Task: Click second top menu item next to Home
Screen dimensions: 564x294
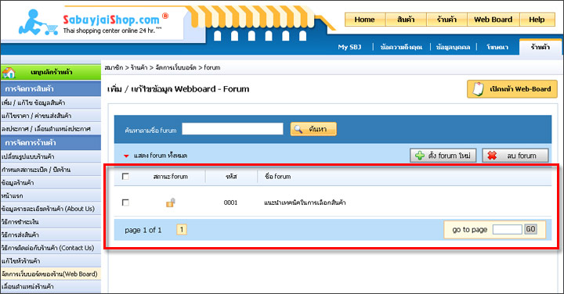Action: pos(406,20)
